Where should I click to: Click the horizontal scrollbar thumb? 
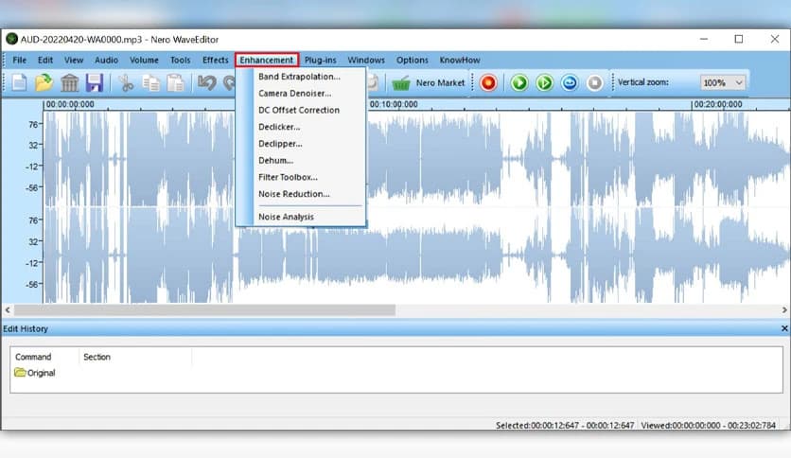[x=204, y=309]
